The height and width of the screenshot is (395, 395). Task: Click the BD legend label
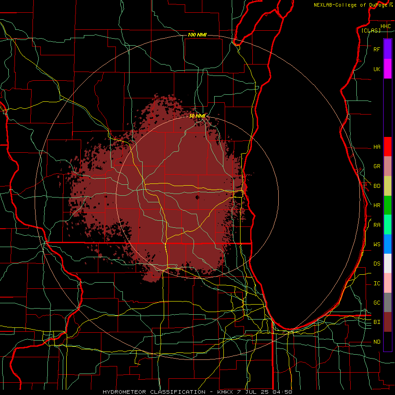click(x=377, y=186)
